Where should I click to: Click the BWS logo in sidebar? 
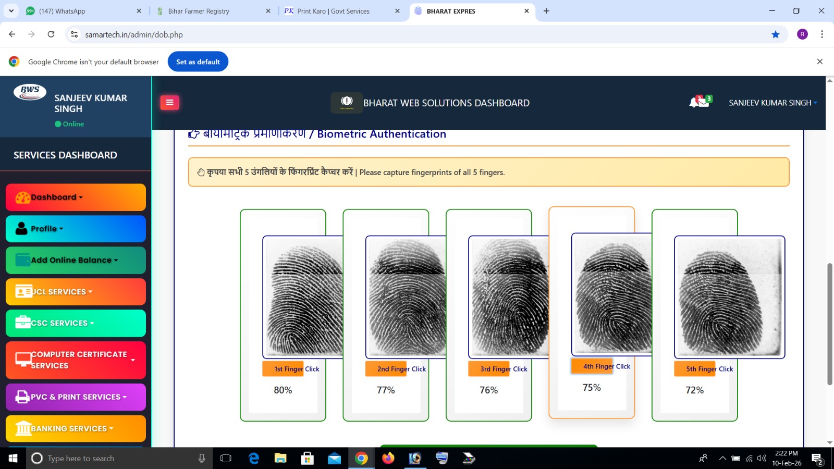click(30, 92)
